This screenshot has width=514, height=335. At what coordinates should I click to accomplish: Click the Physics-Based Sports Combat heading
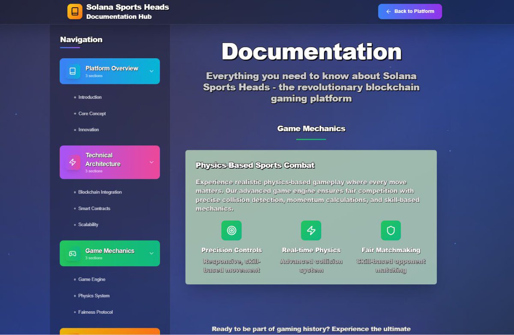[255, 165]
